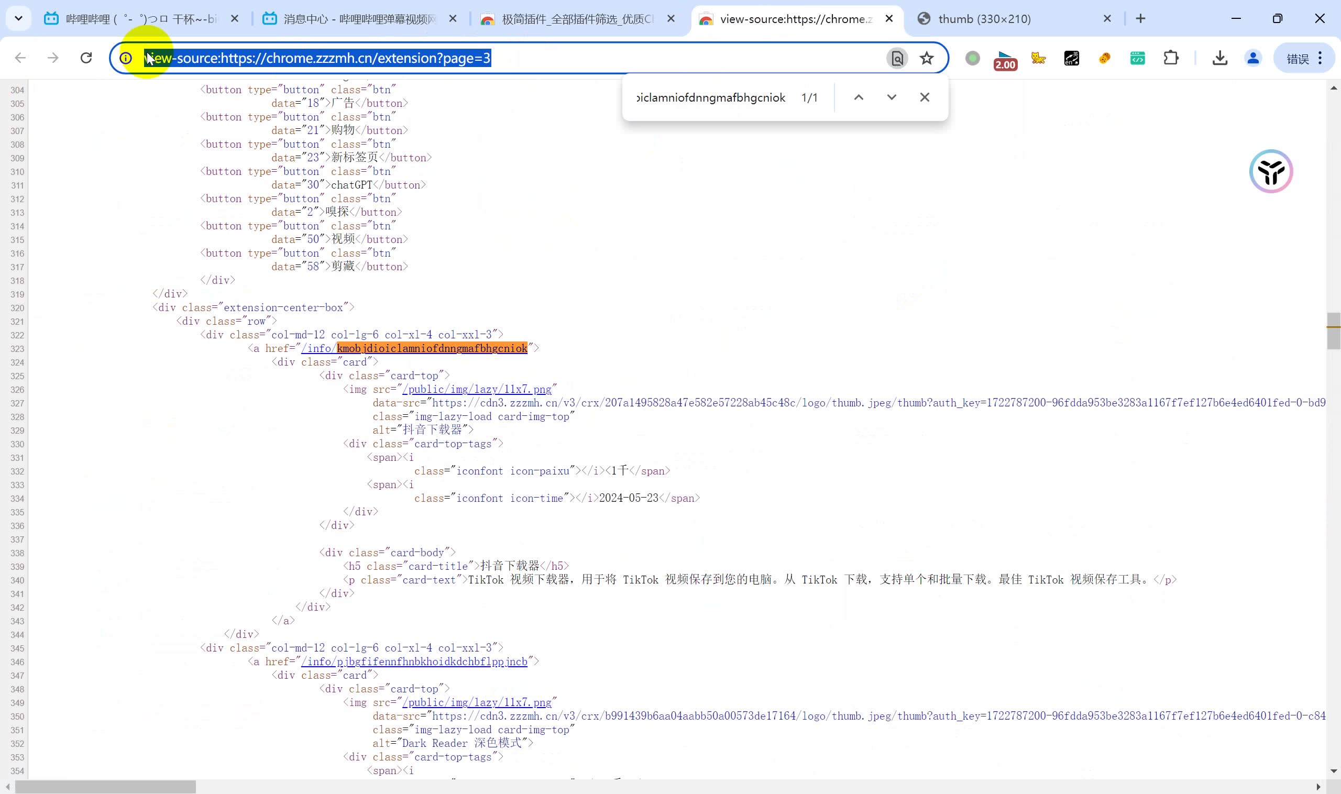The height and width of the screenshot is (794, 1341).
Task: Switch to the 消息中心 tab
Action: coord(359,19)
